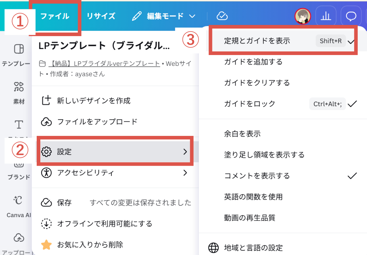Click the pencil icon of 編集モード

pyautogui.click(x=137, y=16)
